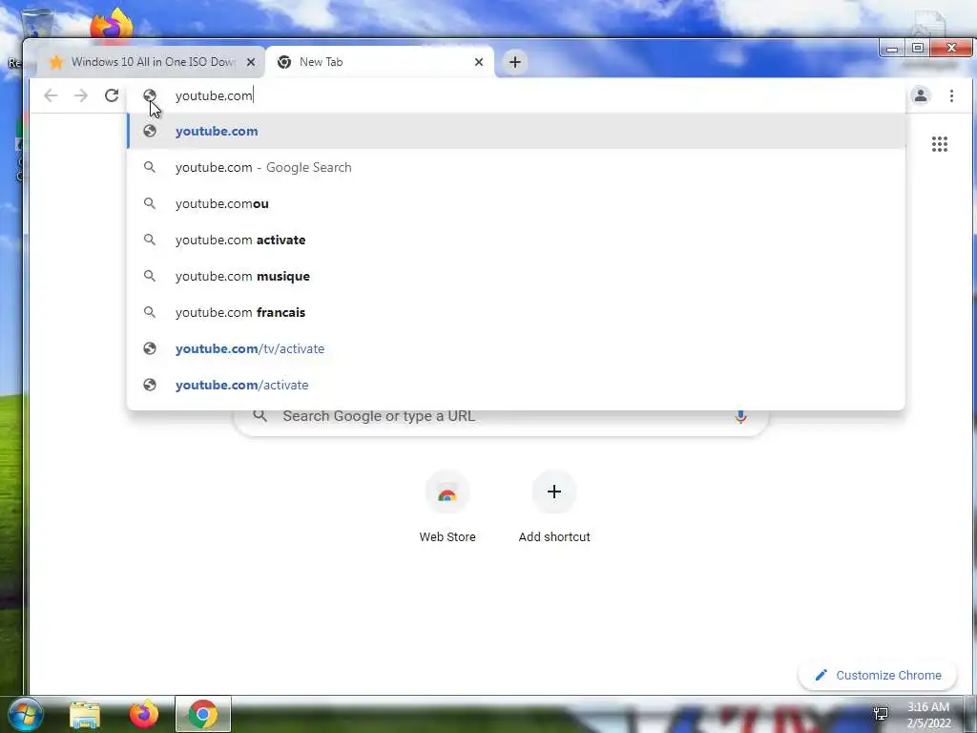Open Chrome's three-dot menu
The height and width of the screenshot is (733, 977).
coord(951,95)
